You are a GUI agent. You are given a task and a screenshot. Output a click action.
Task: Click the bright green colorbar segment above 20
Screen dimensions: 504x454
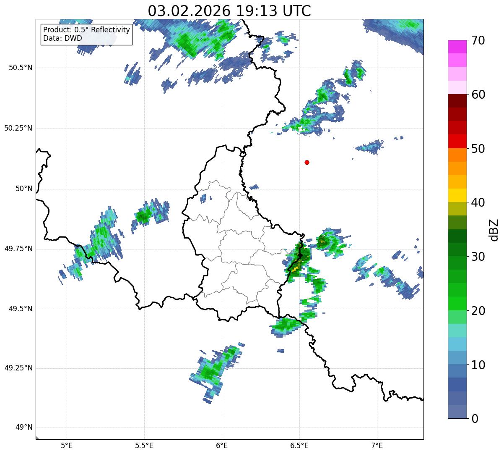pyautogui.click(x=457, y=303)
